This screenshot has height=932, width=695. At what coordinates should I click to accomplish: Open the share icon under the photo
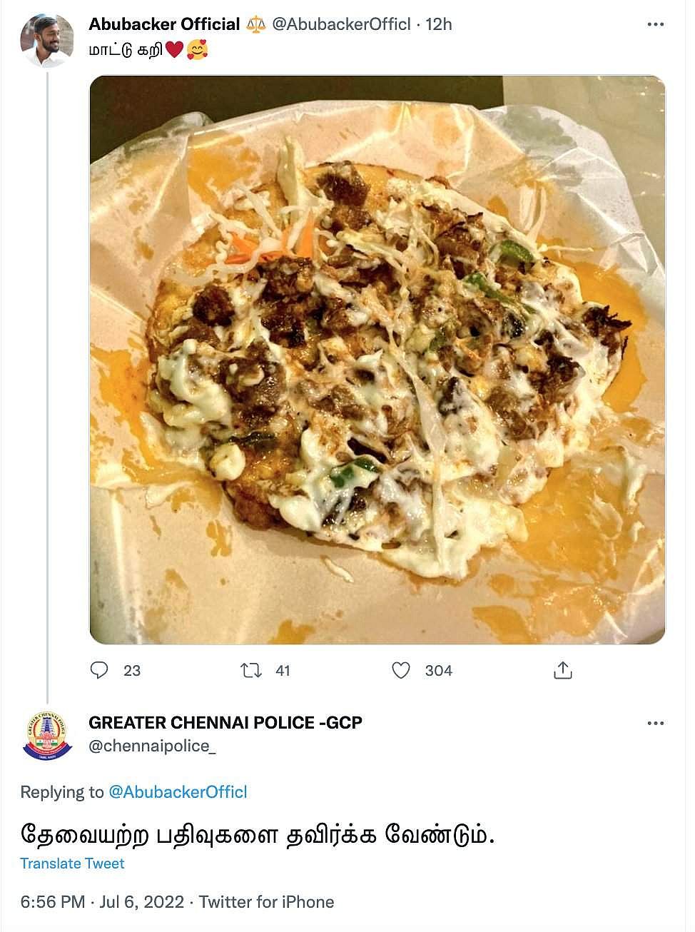coord(562,670)
